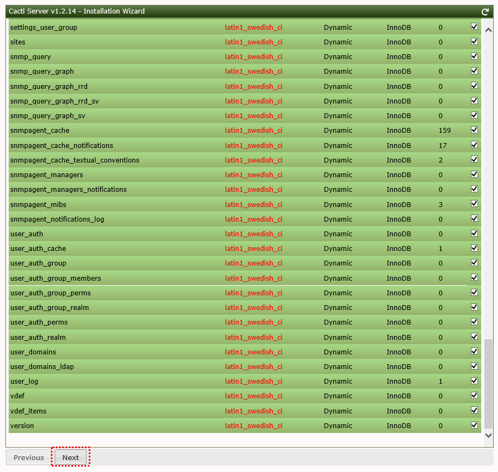Click the row count 159 for snmpagent_cache

click(444, 131)
